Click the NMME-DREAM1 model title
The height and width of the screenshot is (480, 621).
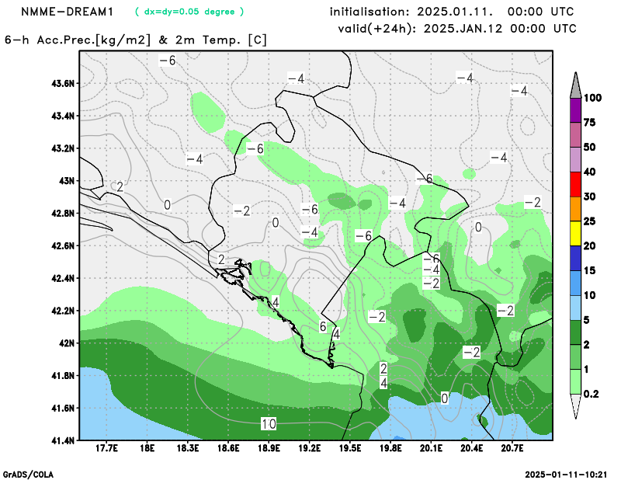point(67,12)
